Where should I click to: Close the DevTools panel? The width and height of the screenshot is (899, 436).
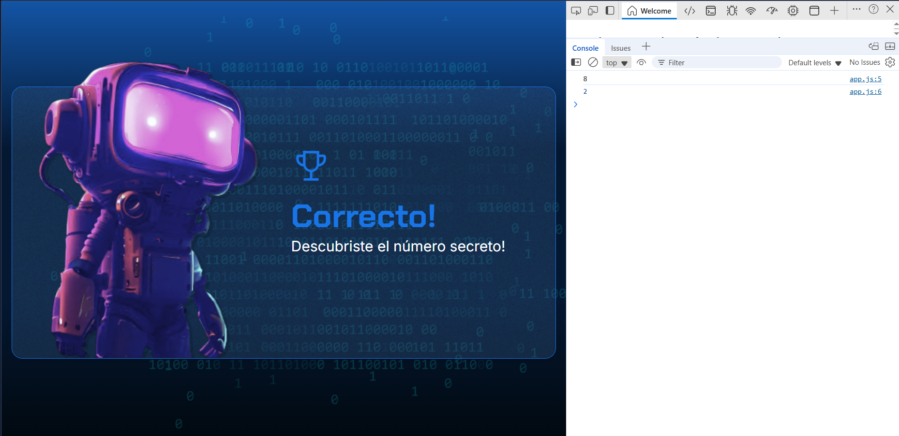890,9
